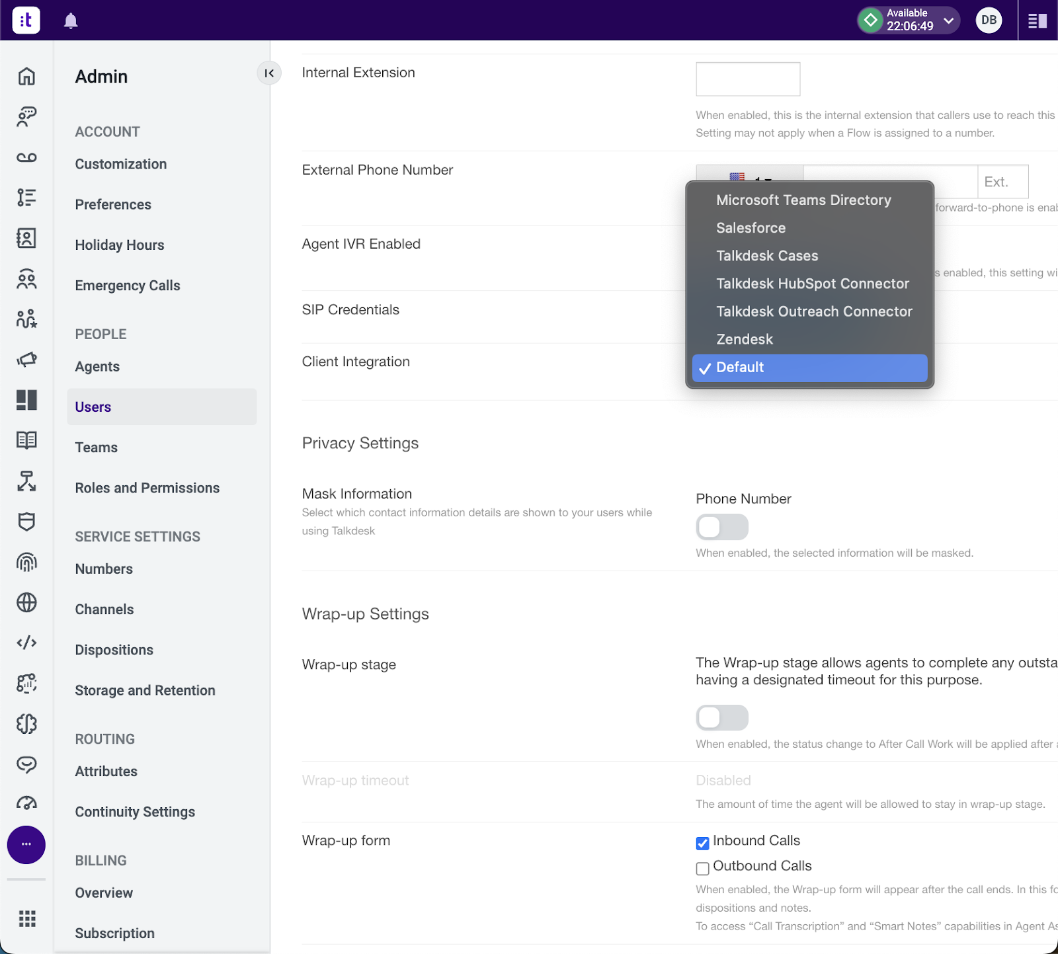Open the Voicemail icon in sidebar
The image size is (1058, 954).
[26, 157]
